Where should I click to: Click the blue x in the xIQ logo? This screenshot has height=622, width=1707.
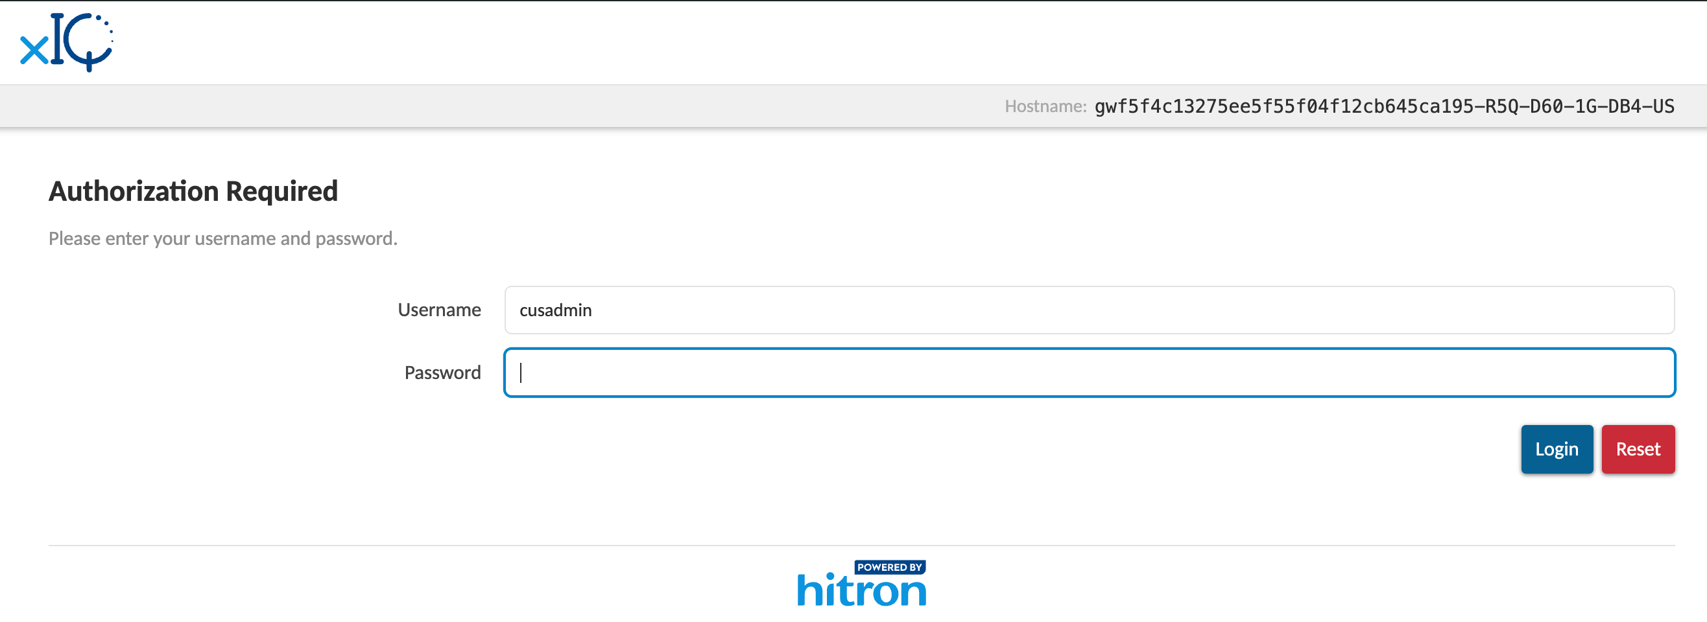point(34,51)
